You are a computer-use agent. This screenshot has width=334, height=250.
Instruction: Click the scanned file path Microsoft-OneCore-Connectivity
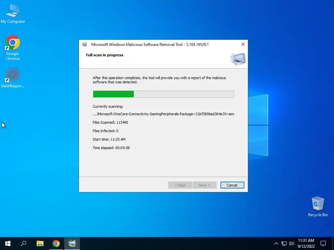tap(163, 114)
